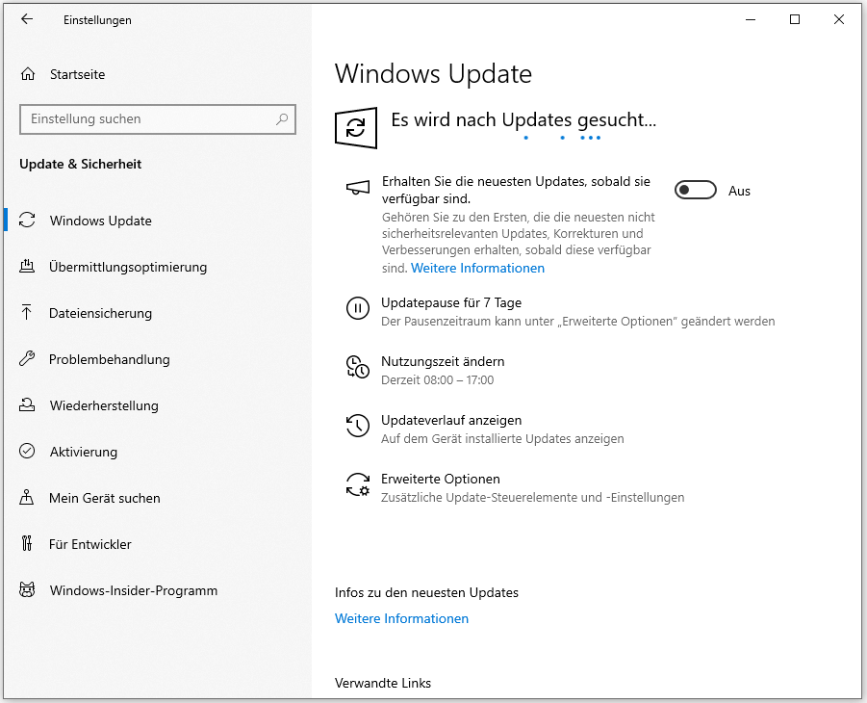This screenshot has height=703, width=867.
Task: Minimize the Einstellungen window
Action: click(751, 19)
